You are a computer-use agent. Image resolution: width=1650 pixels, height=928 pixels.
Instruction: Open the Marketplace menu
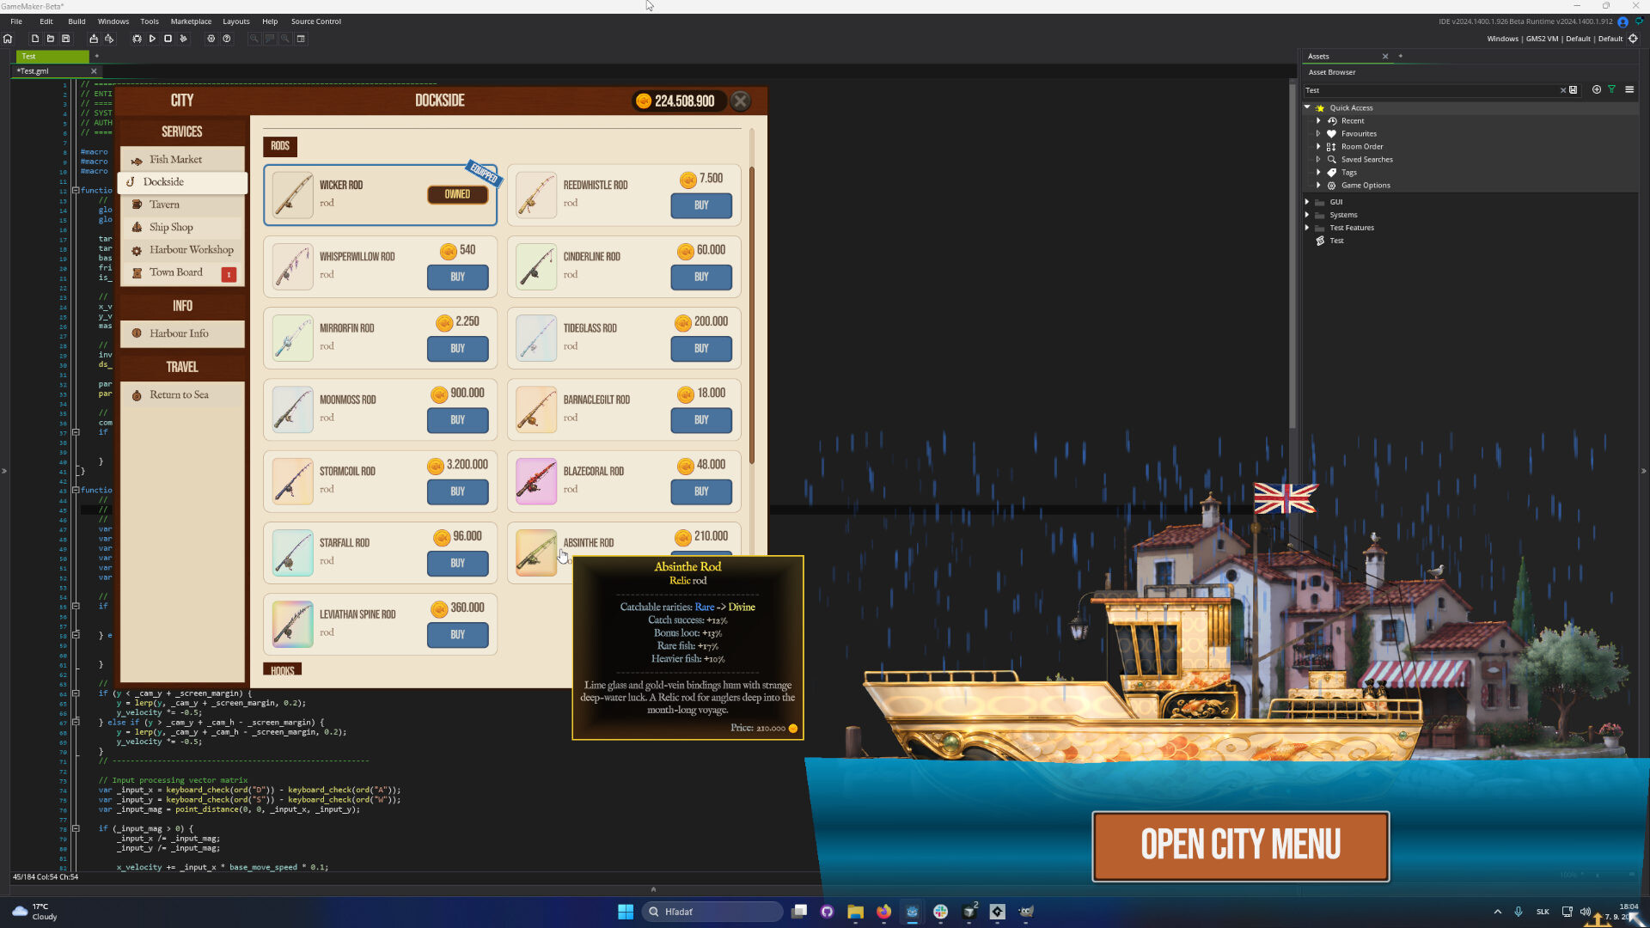click(191, 21)
